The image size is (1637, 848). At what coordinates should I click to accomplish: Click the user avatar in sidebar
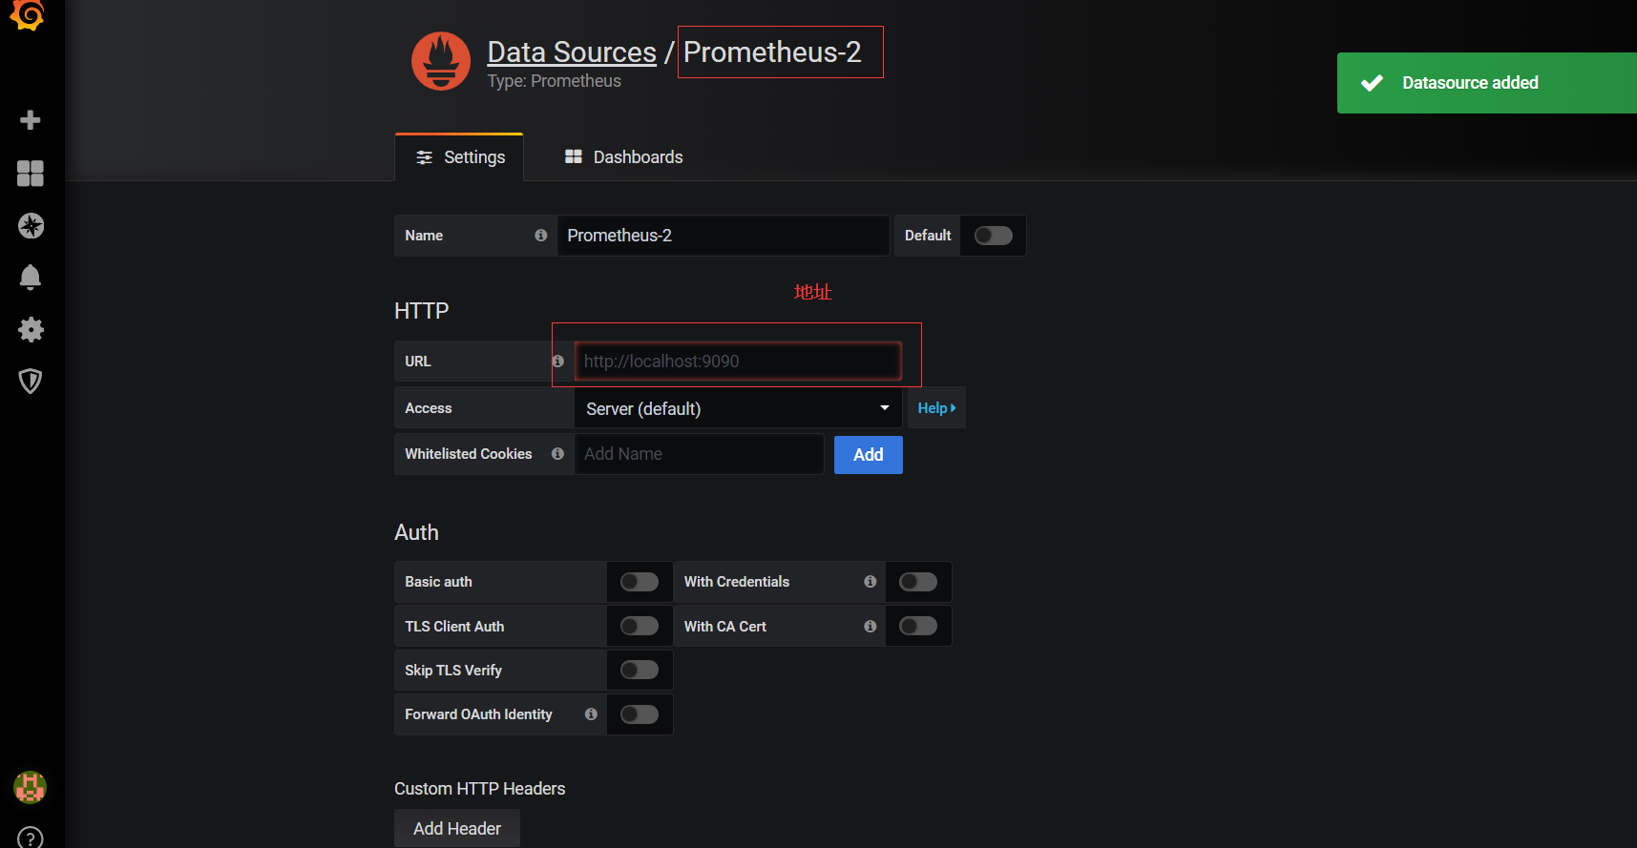30,787
